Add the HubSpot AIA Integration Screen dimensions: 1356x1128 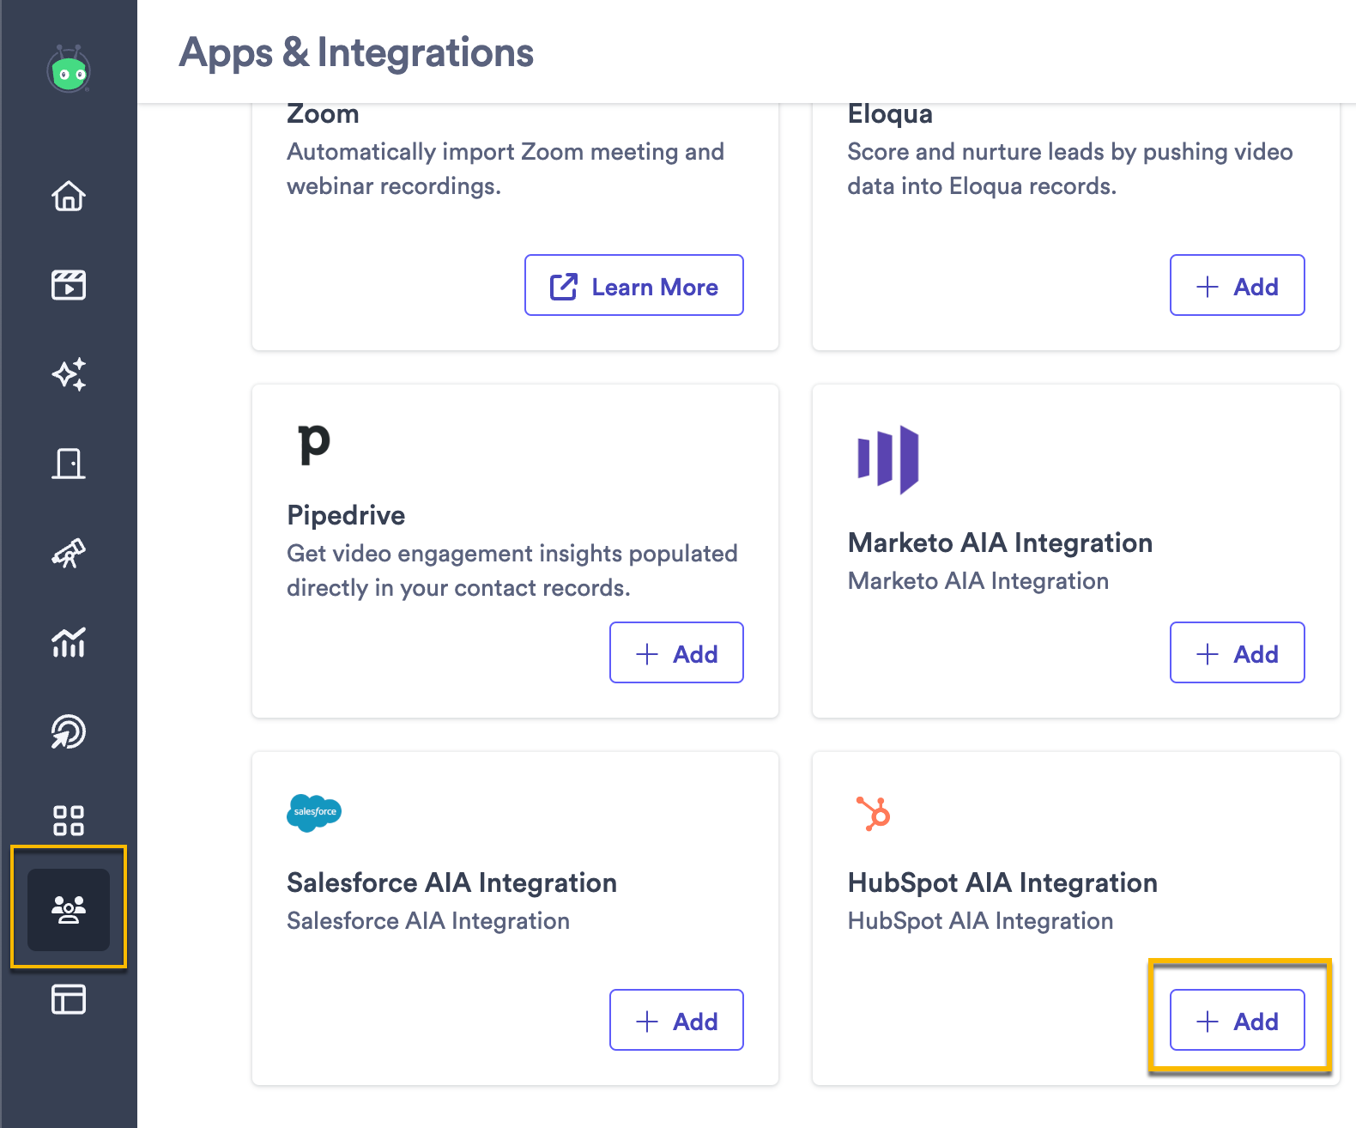1238,1020
